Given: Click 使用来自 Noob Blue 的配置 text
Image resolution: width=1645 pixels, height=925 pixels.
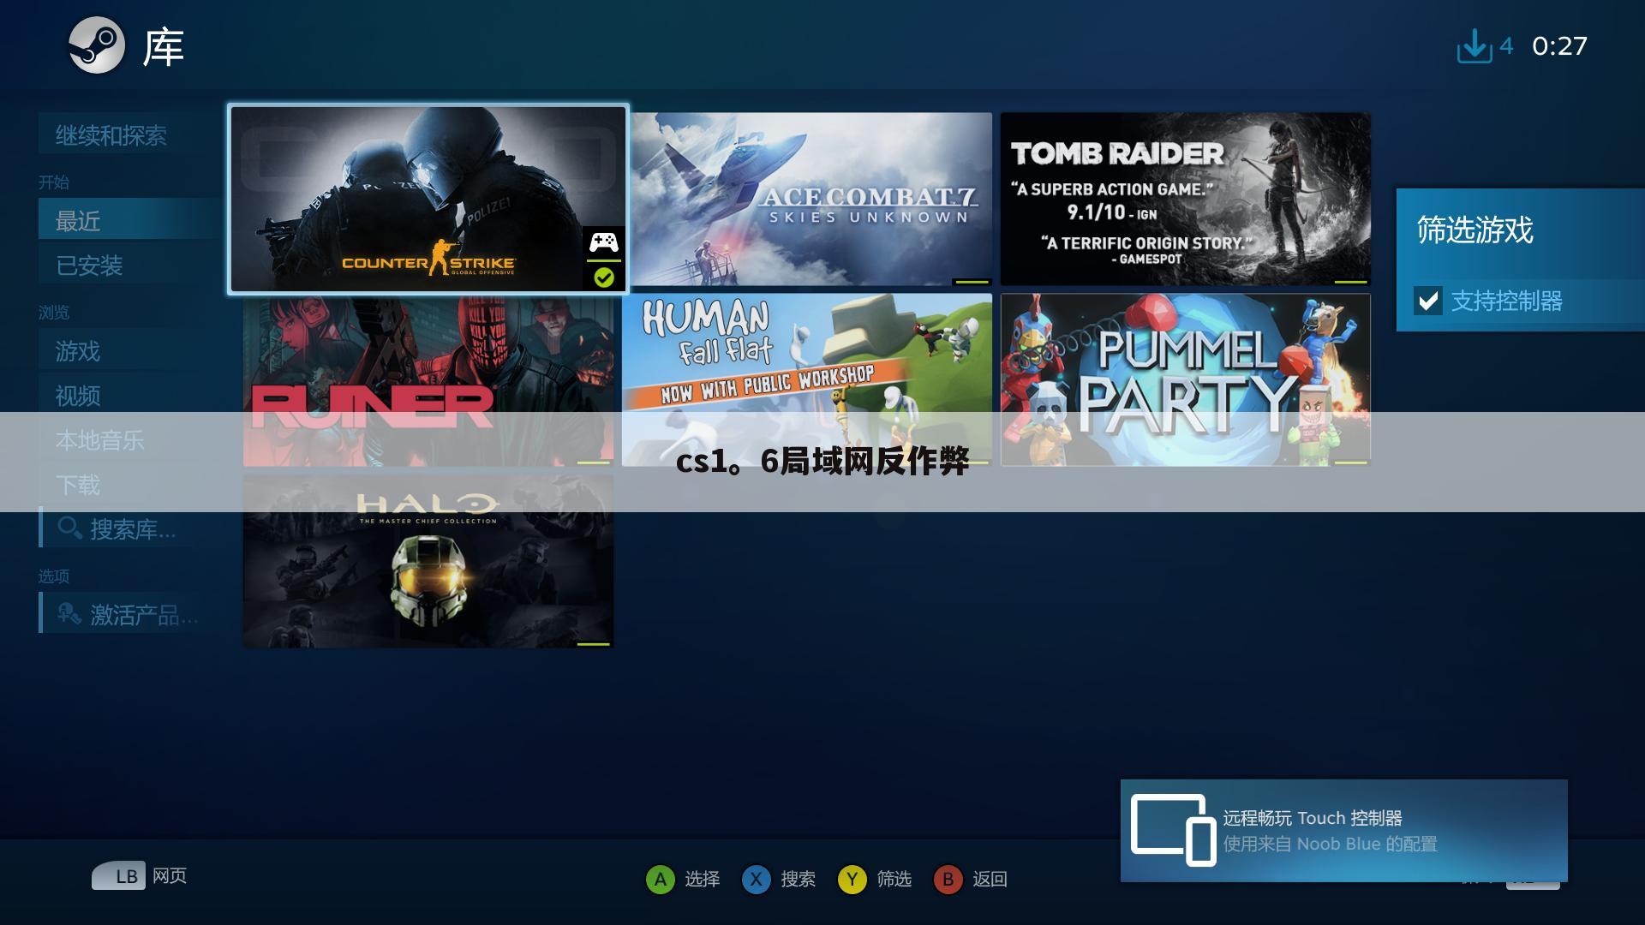Looking at the screenshot, I should [x=1331, y=844].
